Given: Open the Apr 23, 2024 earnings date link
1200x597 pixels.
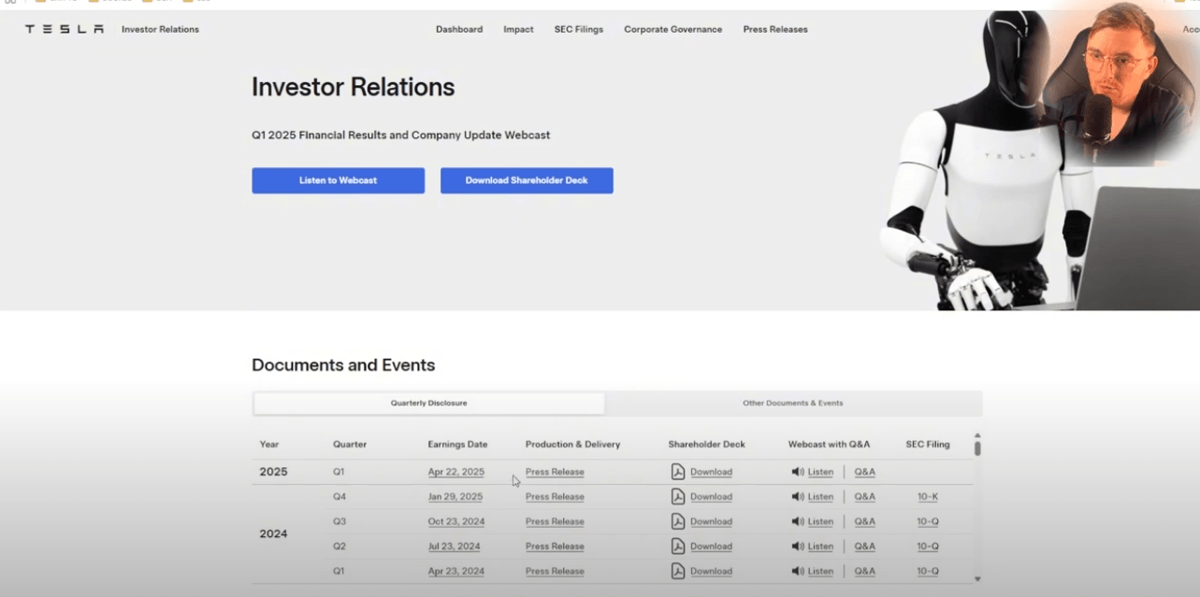Looking at the screenshot, I should coord(456,571).
